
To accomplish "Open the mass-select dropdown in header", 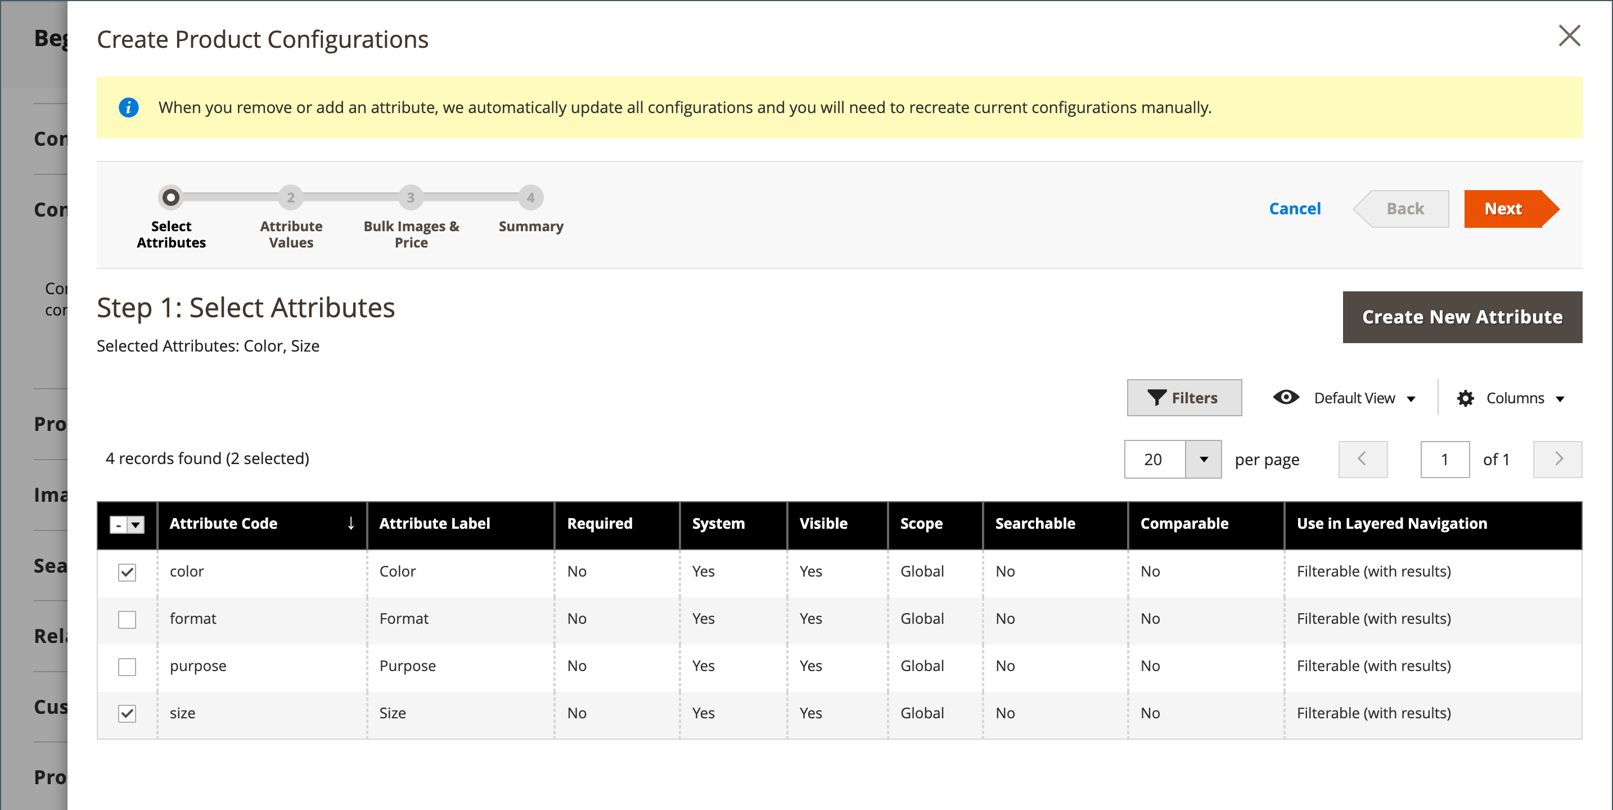I will point(135,525).
